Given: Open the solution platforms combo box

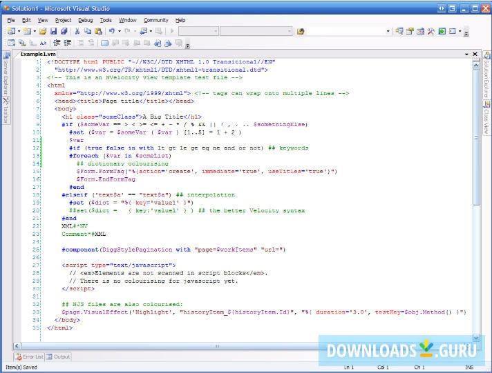Looking at the screenshot, I should tap(256, 31).
